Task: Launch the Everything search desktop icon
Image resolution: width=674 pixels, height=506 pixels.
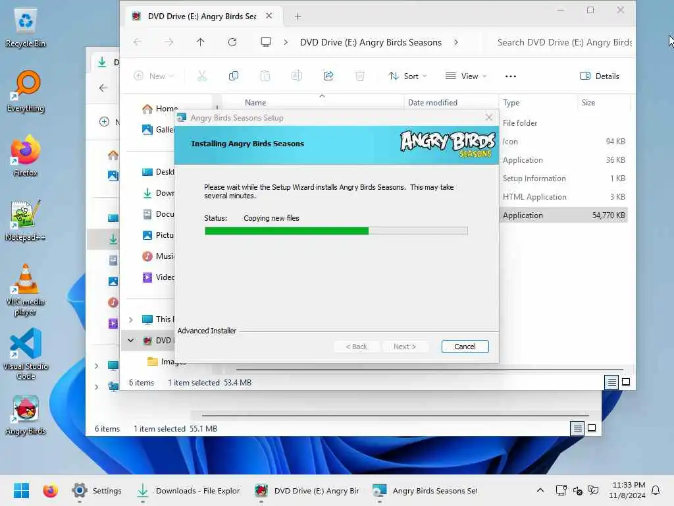Action: [x=26, y=92]
